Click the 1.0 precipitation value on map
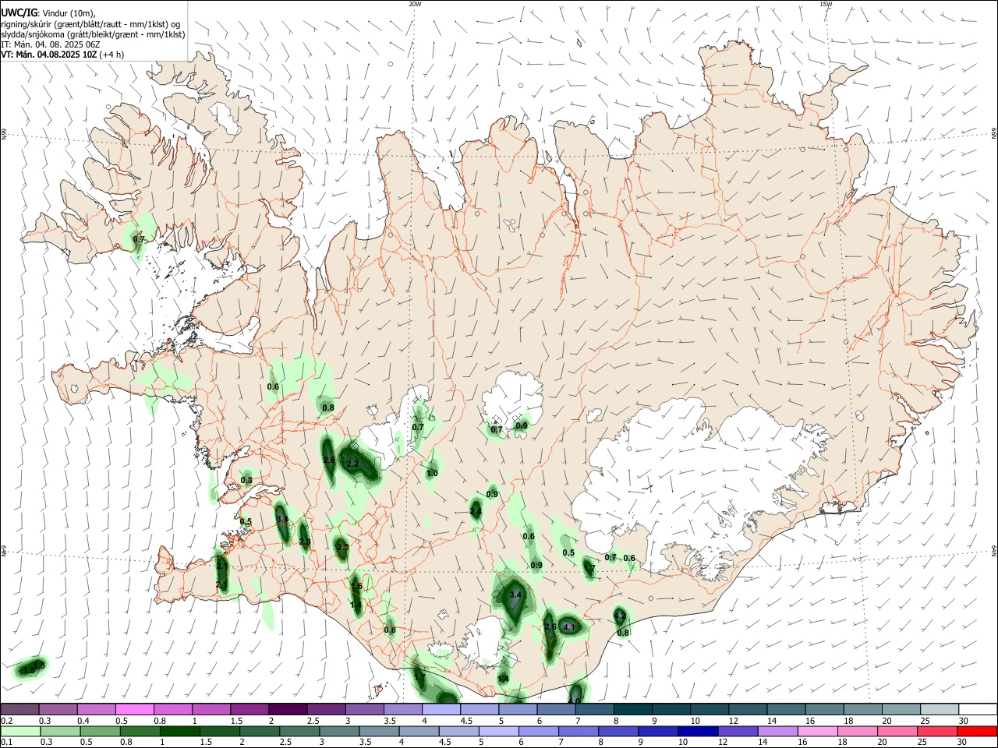The height and width of the screenshot is (748, 998). tap(432, 473)
